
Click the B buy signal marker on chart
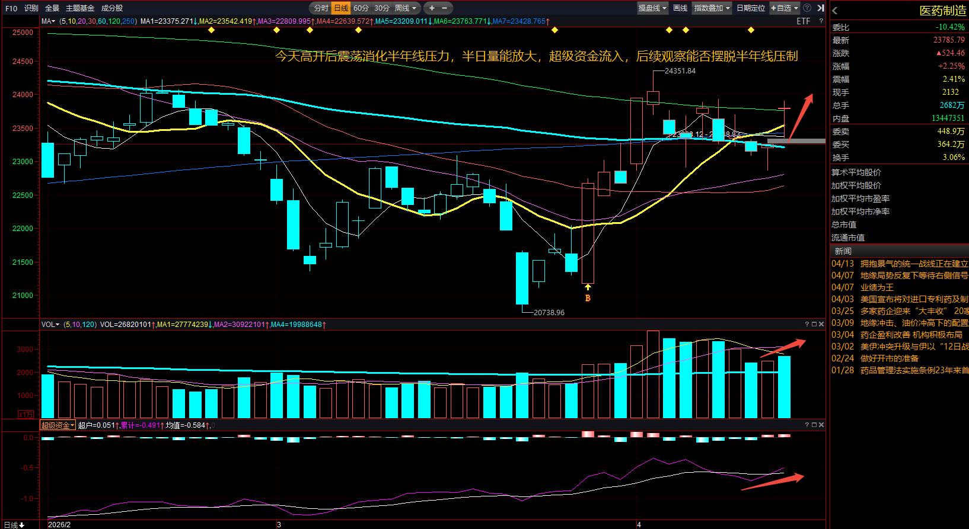pyautogui.click(x=588, y=298)
